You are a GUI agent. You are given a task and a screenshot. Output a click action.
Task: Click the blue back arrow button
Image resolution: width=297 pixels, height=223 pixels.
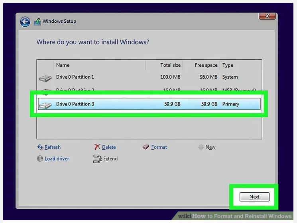(x=25, y=22)
